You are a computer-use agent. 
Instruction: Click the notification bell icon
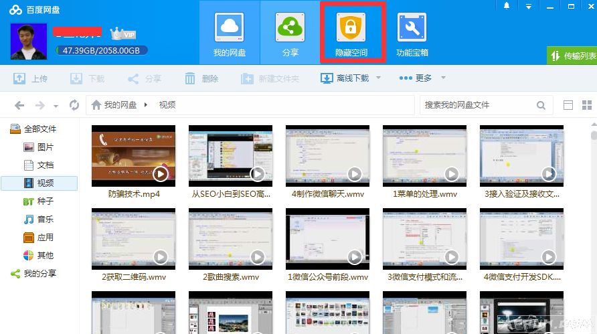click(x=507, y=6)
